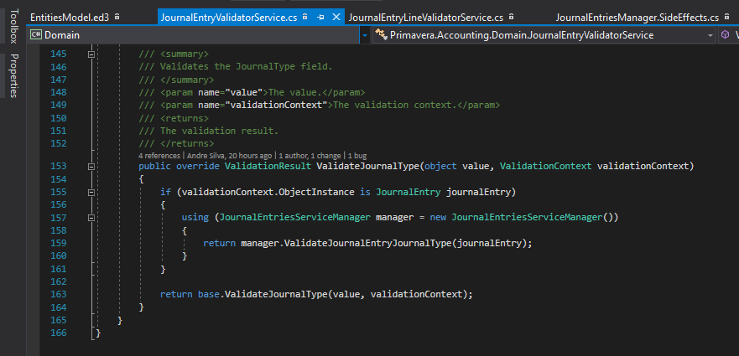Select JournalEntryValidatorService.cs tab
This screenshot has width=739, height=356.
coord(229,18)
